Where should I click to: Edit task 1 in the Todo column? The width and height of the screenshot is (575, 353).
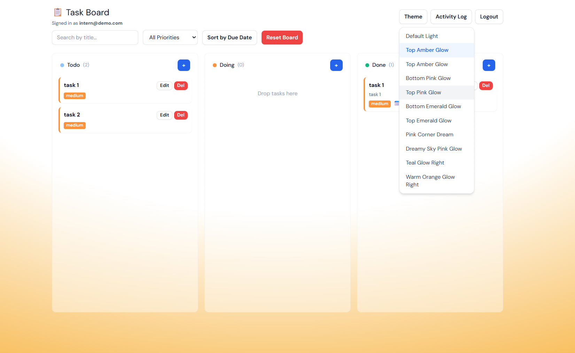click(x=164, y=86)
